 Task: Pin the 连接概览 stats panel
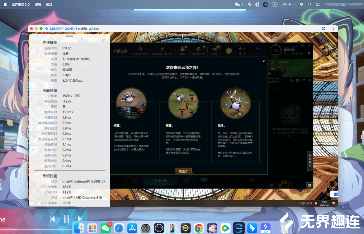click(x=103, y=41)
